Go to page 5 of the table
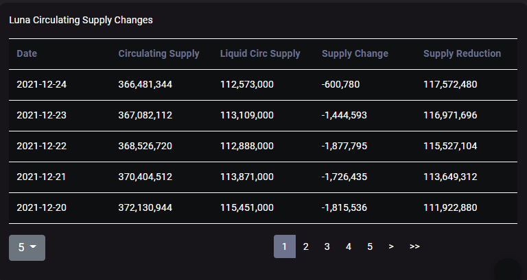 pyautogui.click(x=370, y=246)
